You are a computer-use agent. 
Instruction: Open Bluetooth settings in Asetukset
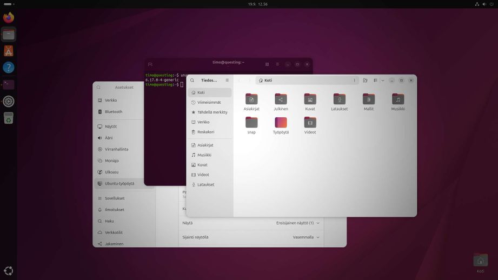click(114, 112)
